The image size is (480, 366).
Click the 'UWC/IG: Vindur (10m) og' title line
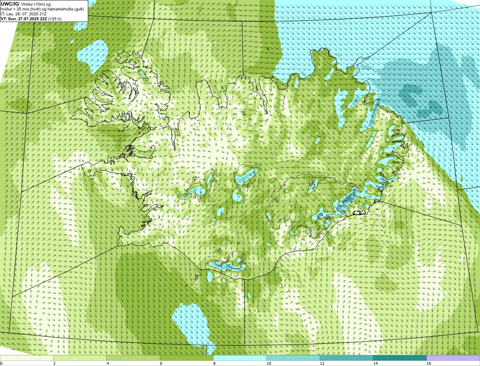[x=26, y=4]
